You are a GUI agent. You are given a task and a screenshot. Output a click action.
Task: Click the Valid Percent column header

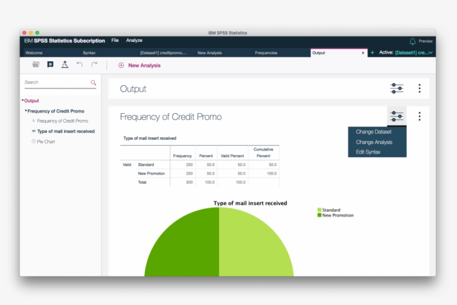232,156
